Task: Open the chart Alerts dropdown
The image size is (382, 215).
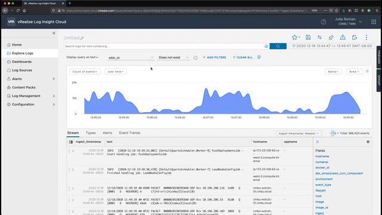Action: click(x=333, y=72)
